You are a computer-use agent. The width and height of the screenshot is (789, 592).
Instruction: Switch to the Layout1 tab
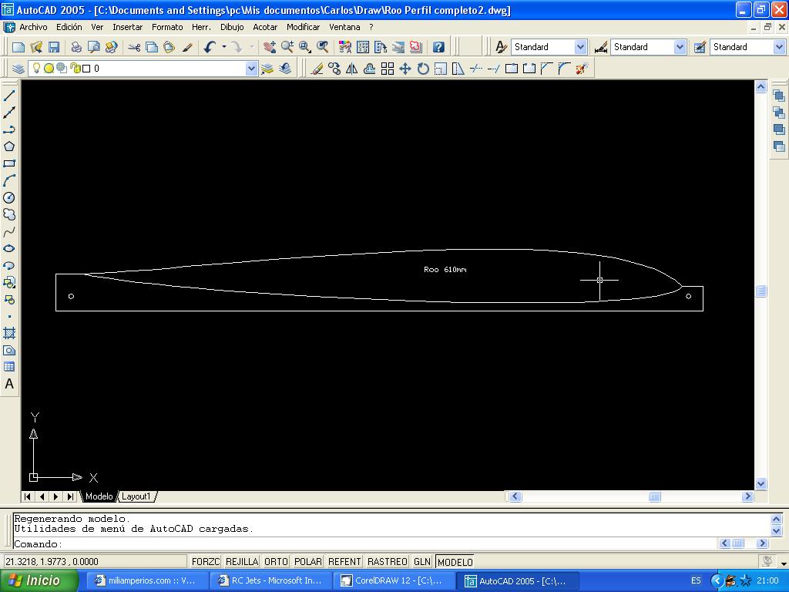[x=136, y=496]
